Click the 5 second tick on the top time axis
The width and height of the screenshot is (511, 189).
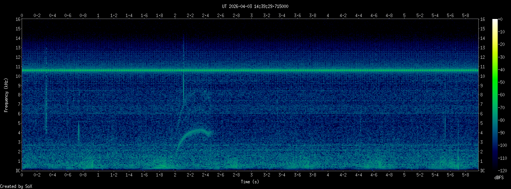tap(405, 15)
